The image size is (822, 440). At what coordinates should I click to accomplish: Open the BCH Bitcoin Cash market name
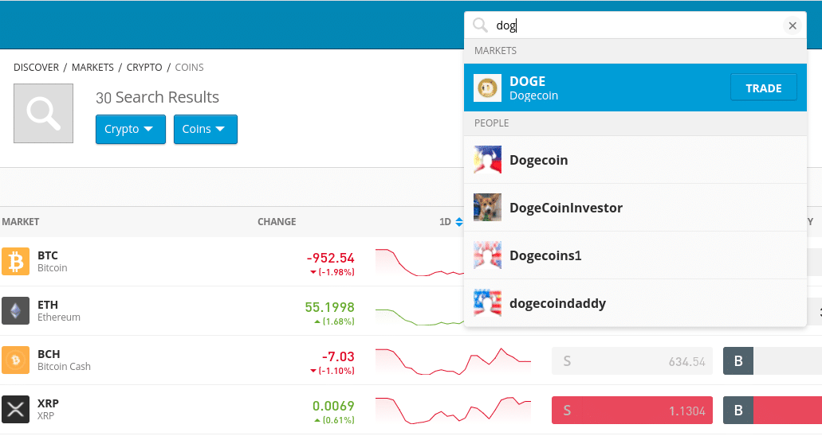[64, 360]
